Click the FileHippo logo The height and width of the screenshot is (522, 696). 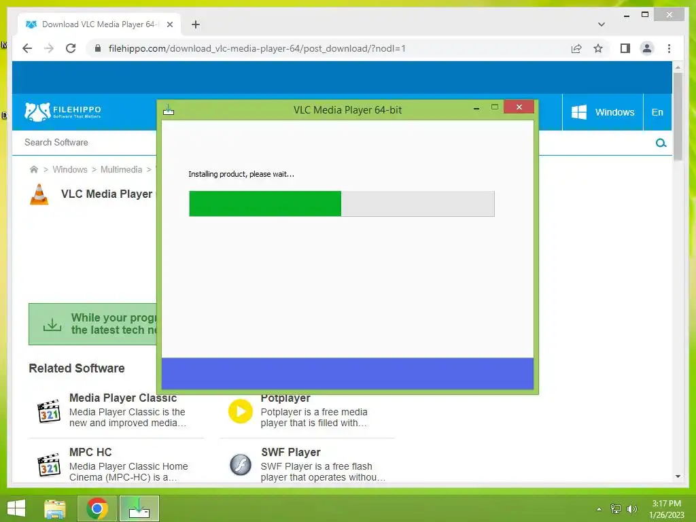point(63,112)
